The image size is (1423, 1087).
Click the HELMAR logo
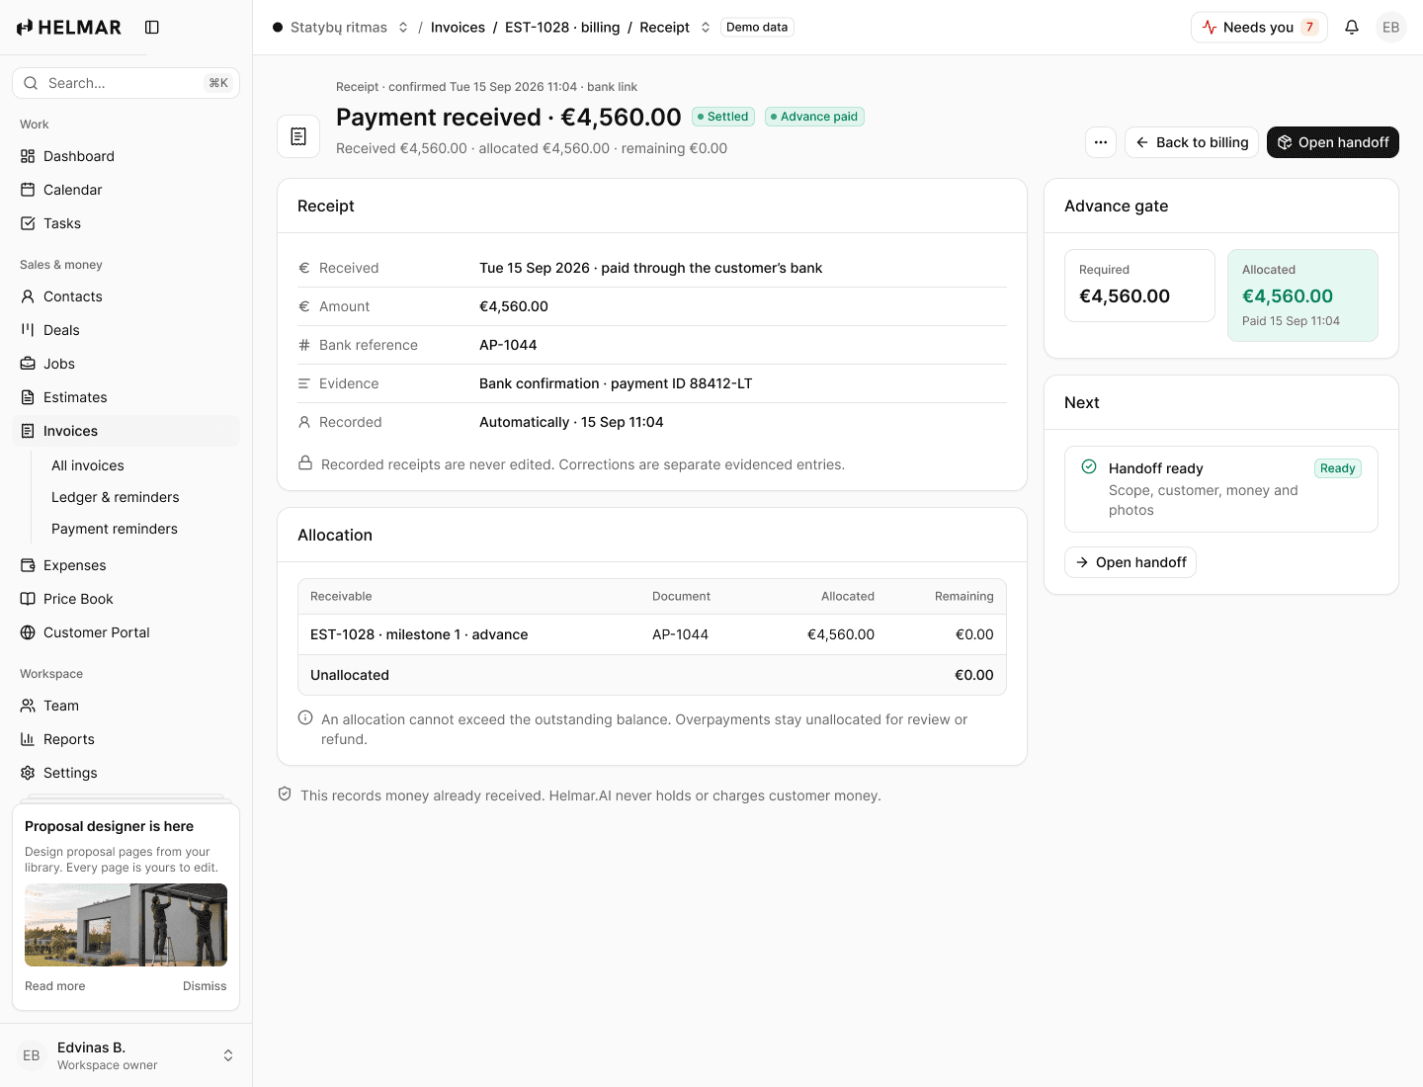point(69,28)
